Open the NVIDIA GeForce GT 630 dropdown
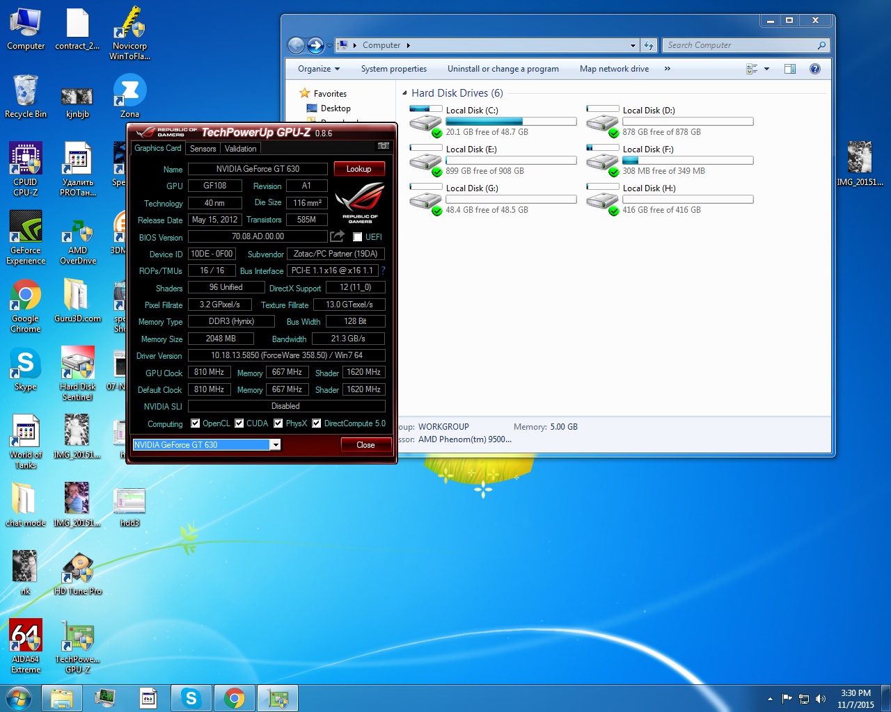The image size is (891, 712). coord(276,445)
